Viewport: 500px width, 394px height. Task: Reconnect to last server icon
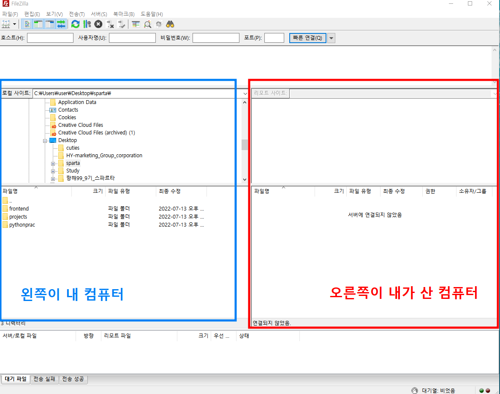tap(121, 24)
